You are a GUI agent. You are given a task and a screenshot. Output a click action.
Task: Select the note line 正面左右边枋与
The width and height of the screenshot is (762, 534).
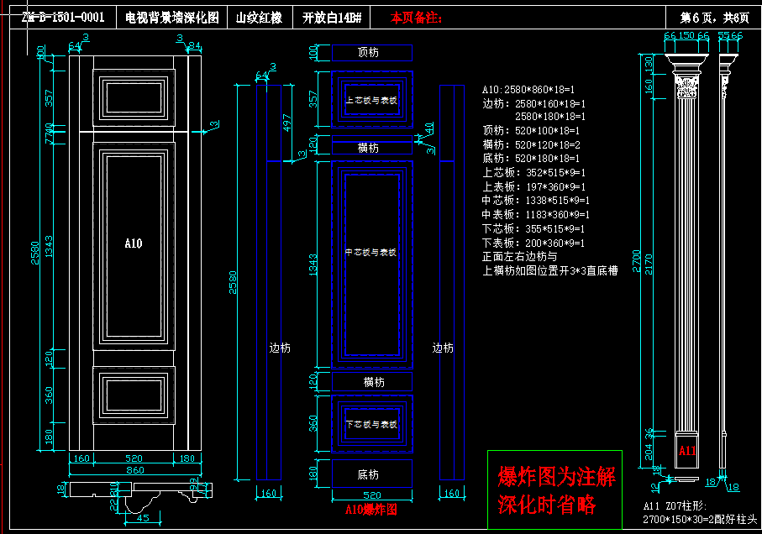click(519, 256)
